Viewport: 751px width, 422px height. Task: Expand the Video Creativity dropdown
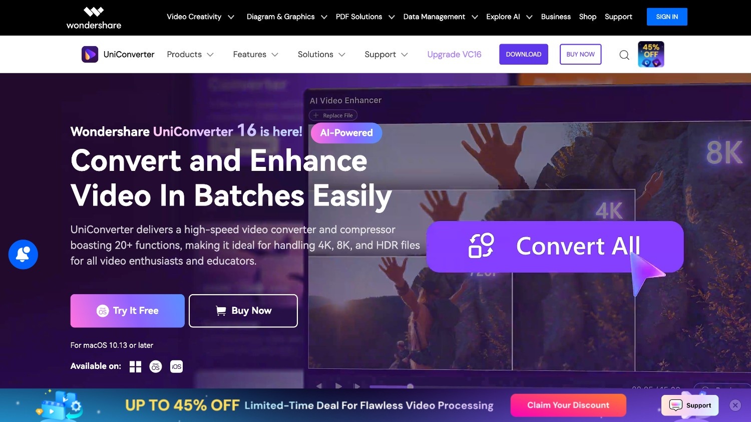click(x=200, y=17)
